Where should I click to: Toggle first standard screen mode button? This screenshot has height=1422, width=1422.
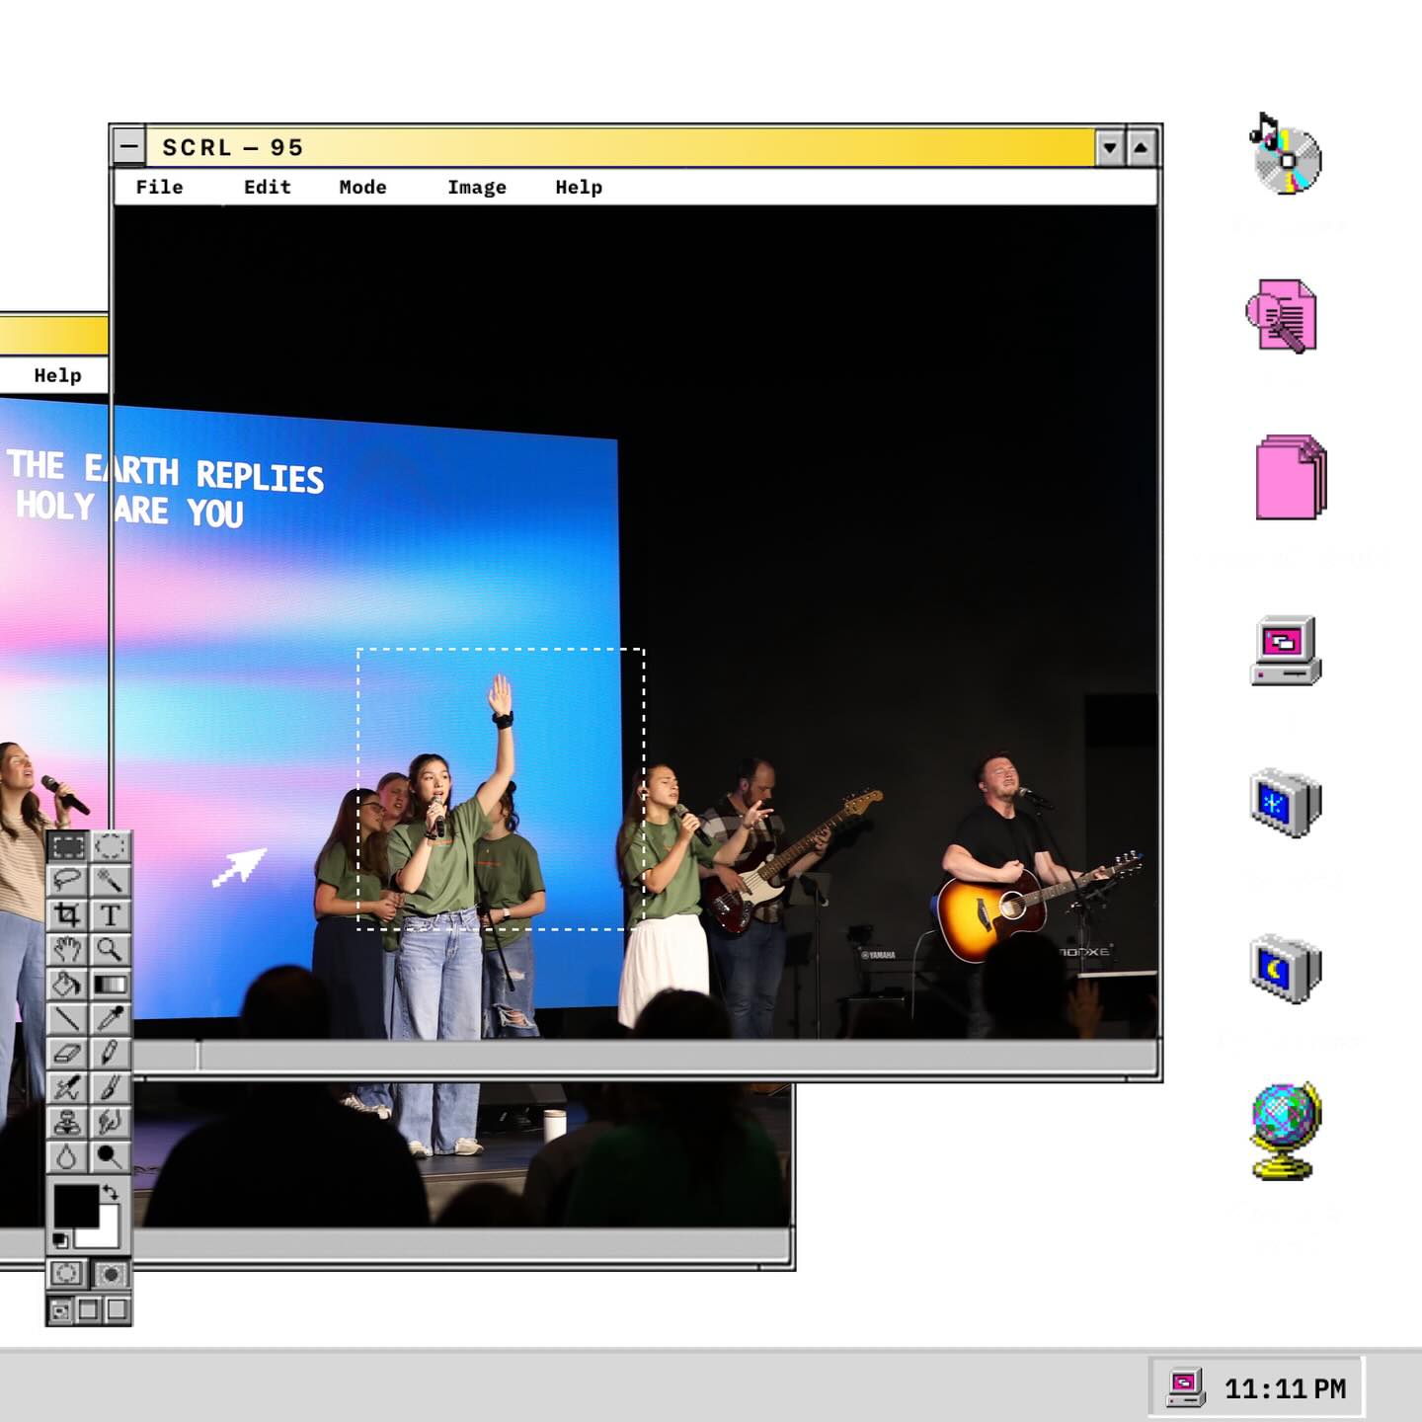[60, 1310]
